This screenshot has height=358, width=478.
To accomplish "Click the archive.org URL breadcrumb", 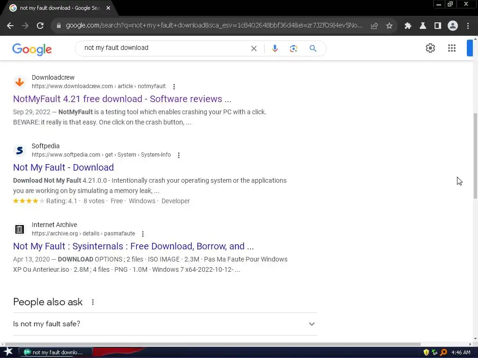I will point(83,234).
